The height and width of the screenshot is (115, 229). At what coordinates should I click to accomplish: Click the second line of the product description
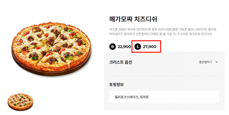point(160,34)
